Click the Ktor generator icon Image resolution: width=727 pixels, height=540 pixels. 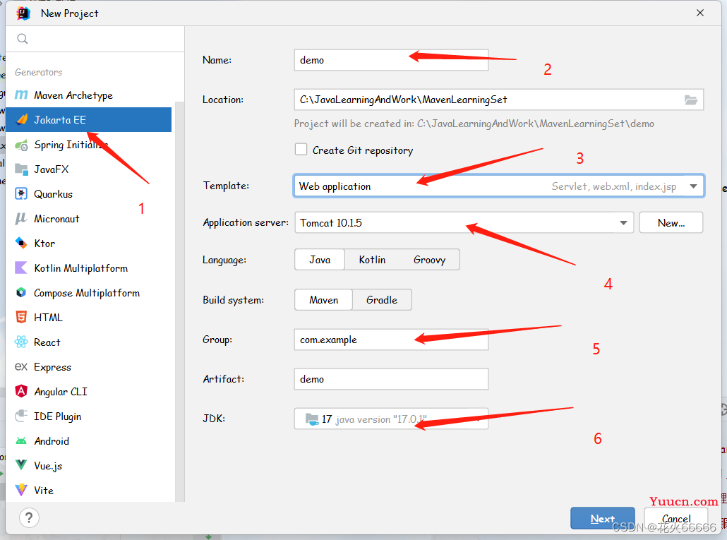21,243
